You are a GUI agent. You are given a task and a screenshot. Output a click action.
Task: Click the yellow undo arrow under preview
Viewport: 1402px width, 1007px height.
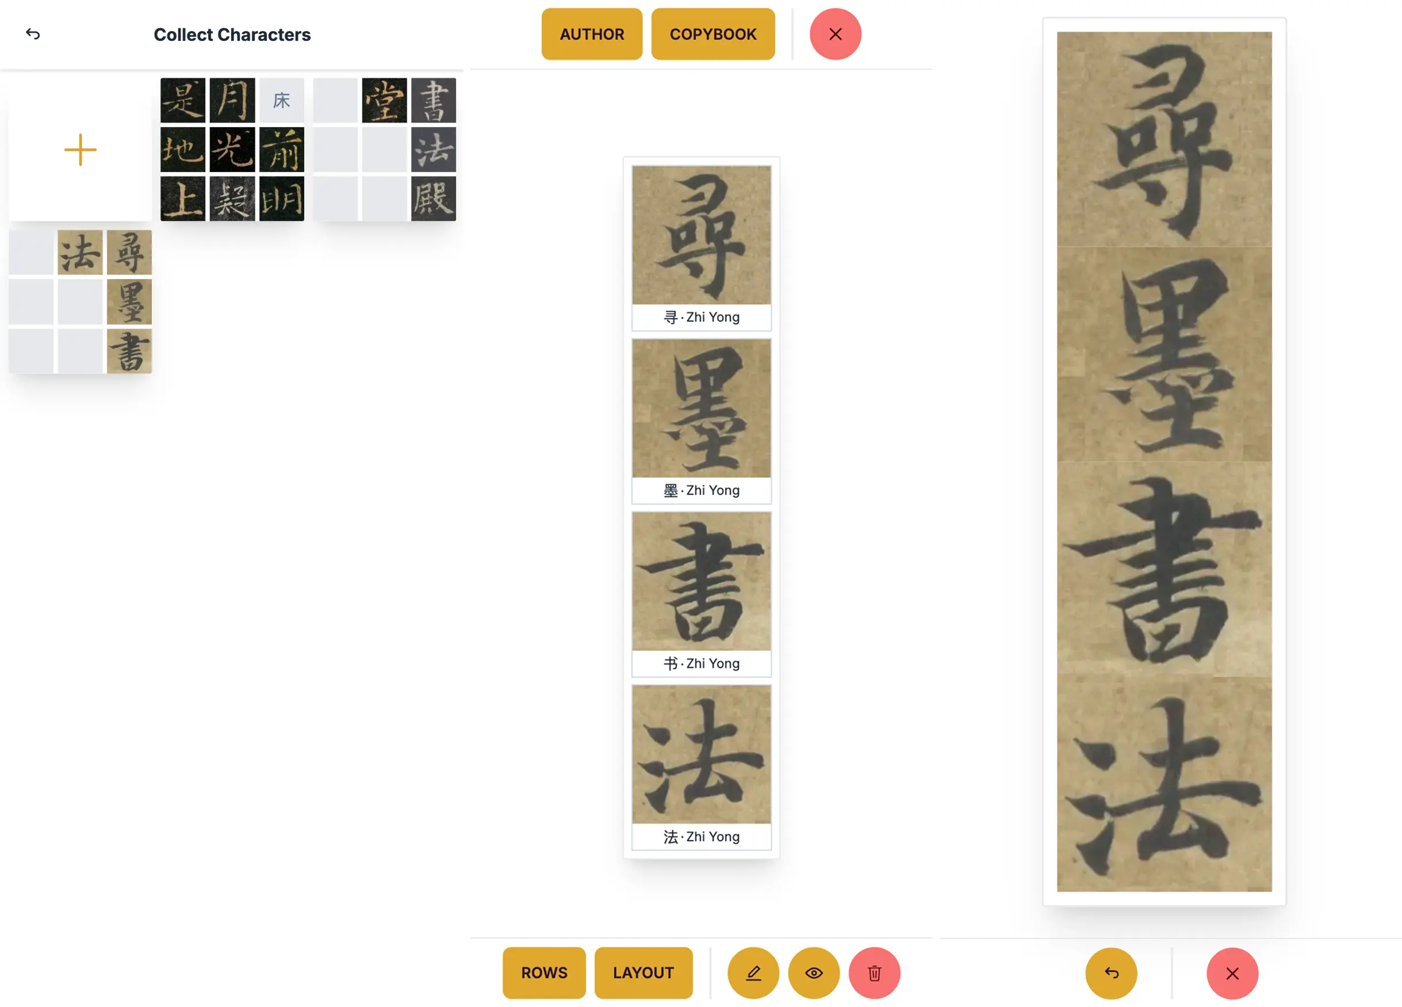pos(1111,973)
